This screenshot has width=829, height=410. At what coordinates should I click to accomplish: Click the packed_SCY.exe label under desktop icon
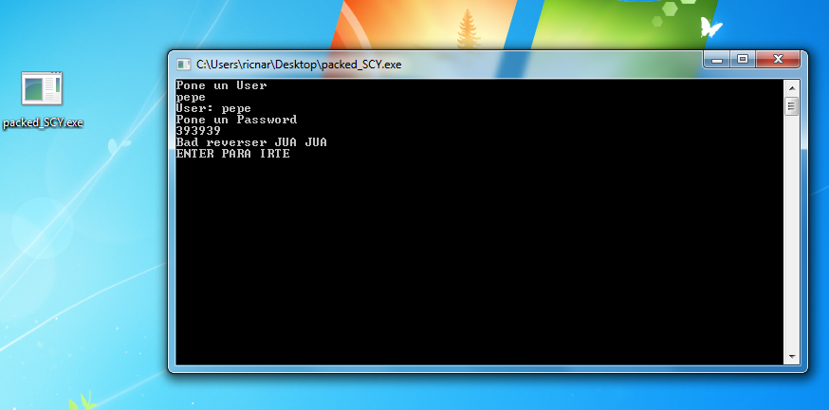coord(44,123)
